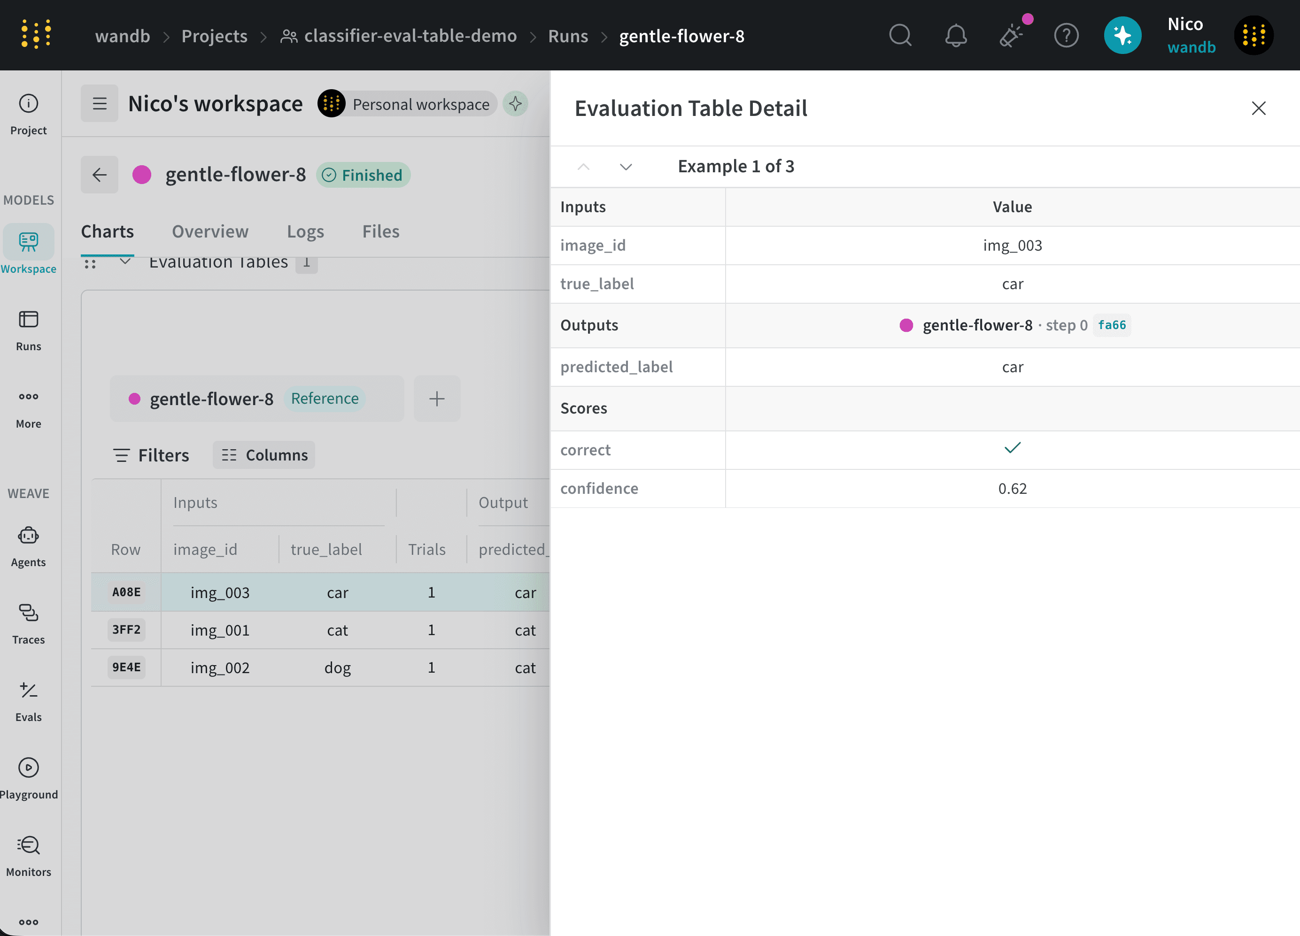Click the dog true_label cell
Viewport: 1300px width, 936px height.
pyautogui.click(x=338, y=668)
